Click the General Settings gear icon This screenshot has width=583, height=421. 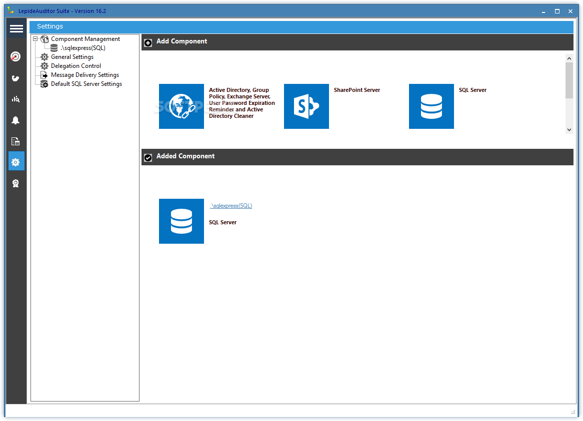point(44,57)
